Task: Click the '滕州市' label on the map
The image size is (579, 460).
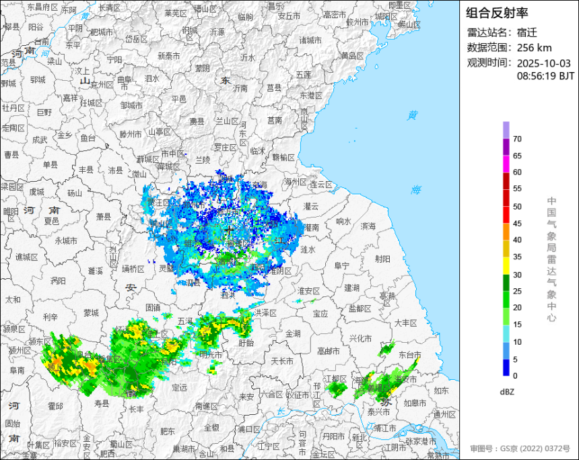Action: click(x=131, y=134)
